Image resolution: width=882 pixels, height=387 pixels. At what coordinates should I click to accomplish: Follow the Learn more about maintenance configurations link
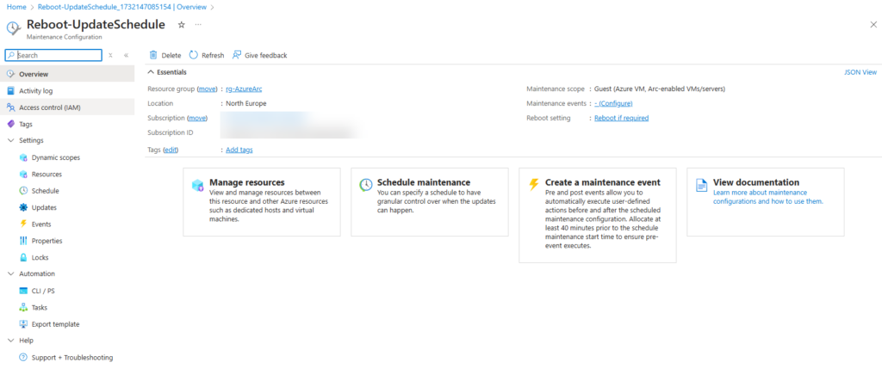tap(768, 197)
